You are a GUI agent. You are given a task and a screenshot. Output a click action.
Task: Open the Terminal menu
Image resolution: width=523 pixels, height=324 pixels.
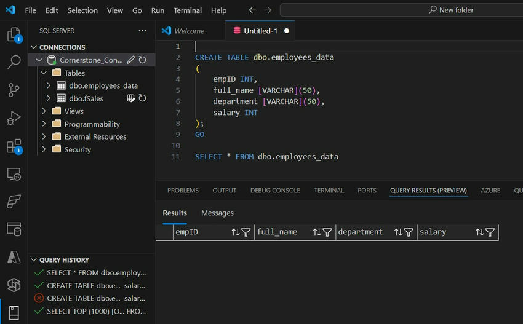coord(187,10)
